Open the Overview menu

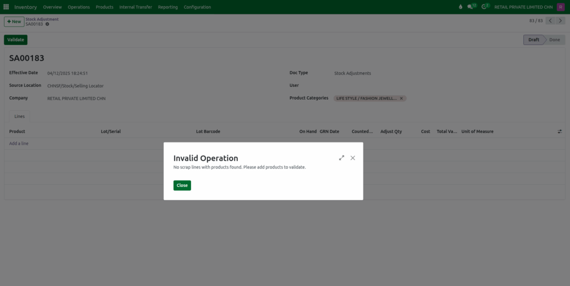[52, 7]
